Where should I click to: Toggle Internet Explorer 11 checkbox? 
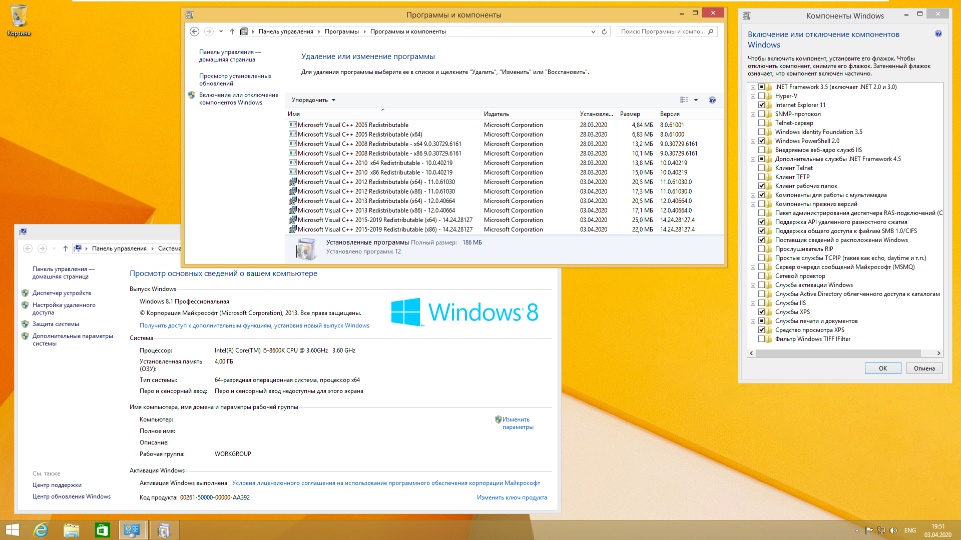pos(761,105)
